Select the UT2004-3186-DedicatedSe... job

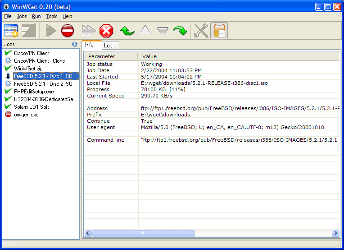[x=45, y=99]
